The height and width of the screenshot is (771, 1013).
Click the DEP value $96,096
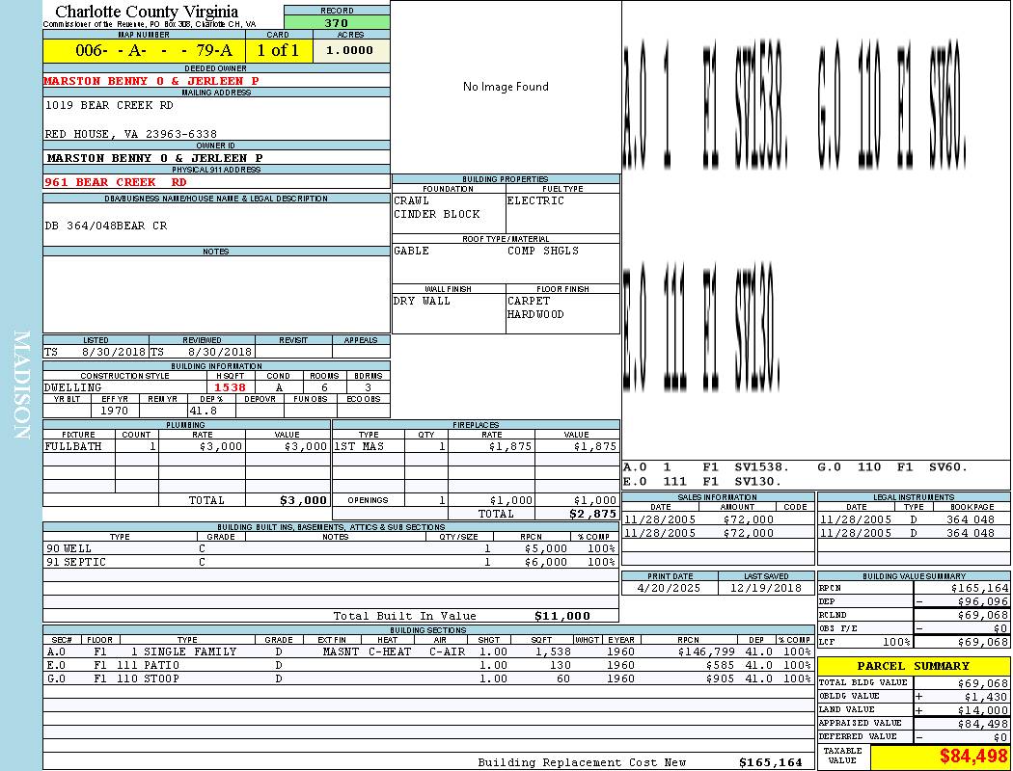tap(983, 602)
